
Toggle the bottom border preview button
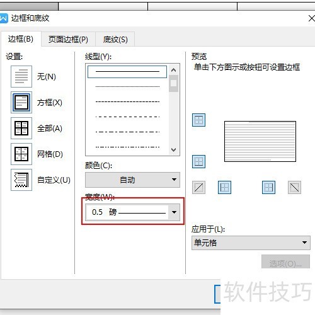point(198,162)
